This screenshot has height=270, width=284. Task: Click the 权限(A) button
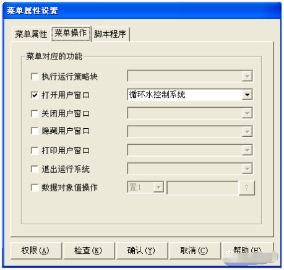(x=36, y=251)
